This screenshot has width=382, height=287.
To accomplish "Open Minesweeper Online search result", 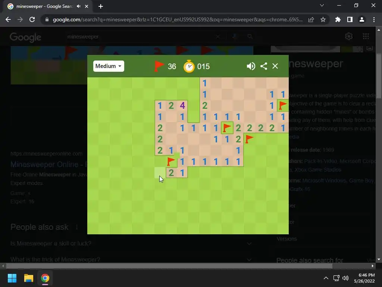I will pyautogui.click(x=48, y=164).
